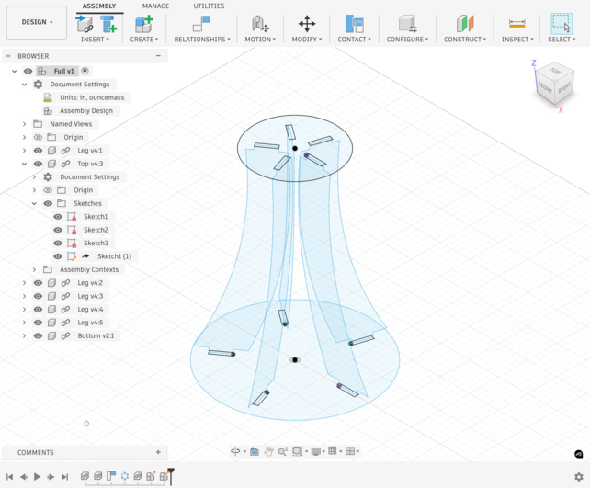Hide the Sketches folder
Screen dimensions: 590x488
pos(48,203)
